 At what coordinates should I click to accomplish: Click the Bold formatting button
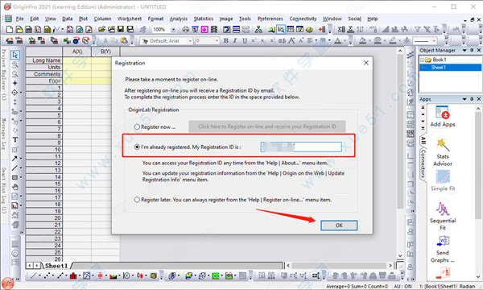coord(226,40)
